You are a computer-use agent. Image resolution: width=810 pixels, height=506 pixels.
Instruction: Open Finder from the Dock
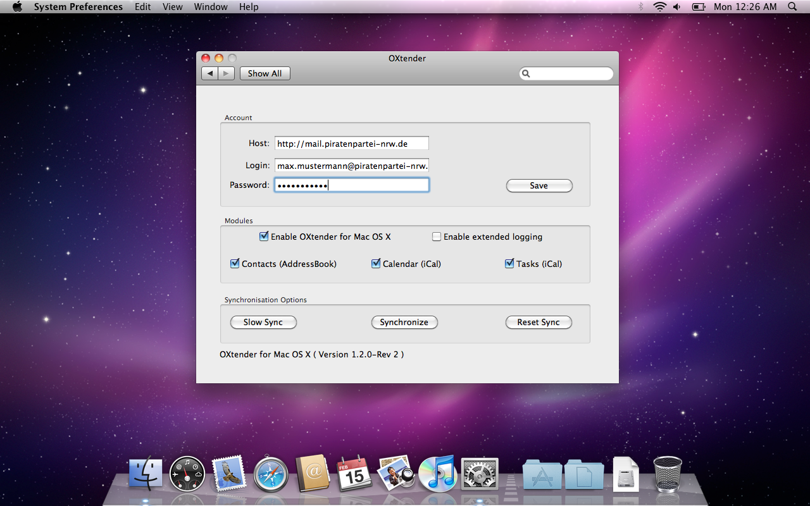click(146, 474)
